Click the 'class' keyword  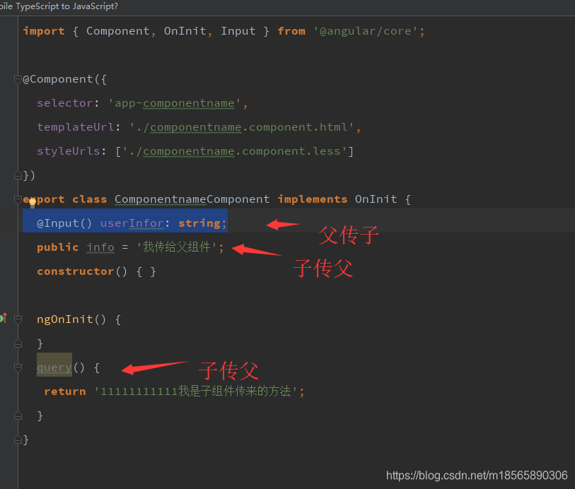coord(90,199)
